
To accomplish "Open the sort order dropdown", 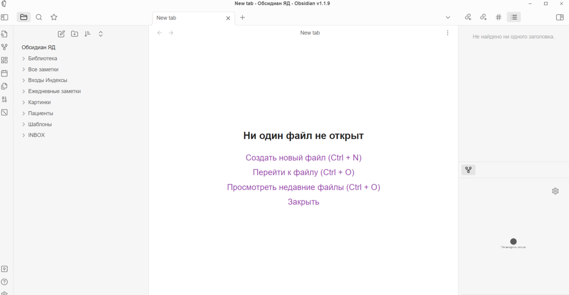I will 87,34.
